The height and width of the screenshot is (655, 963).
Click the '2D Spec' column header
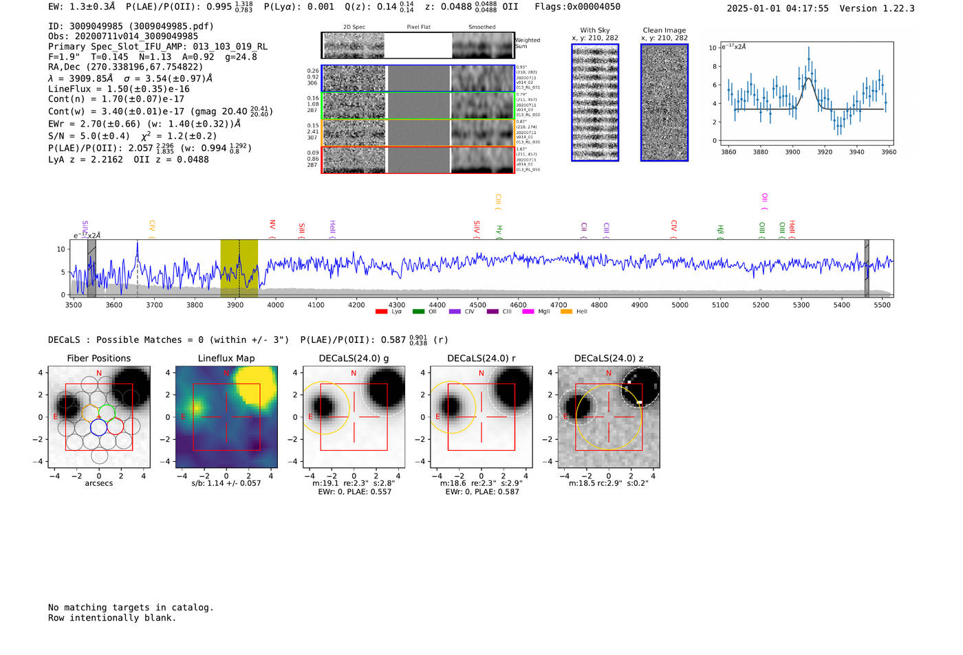pyautogui.click(x=354, y=27)
